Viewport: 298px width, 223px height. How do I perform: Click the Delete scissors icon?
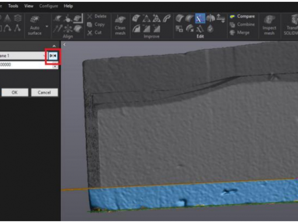(89, 16)
